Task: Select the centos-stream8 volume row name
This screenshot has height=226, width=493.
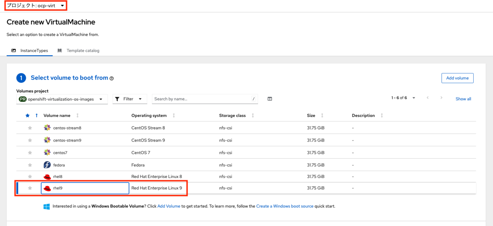Action: [67, 128]
